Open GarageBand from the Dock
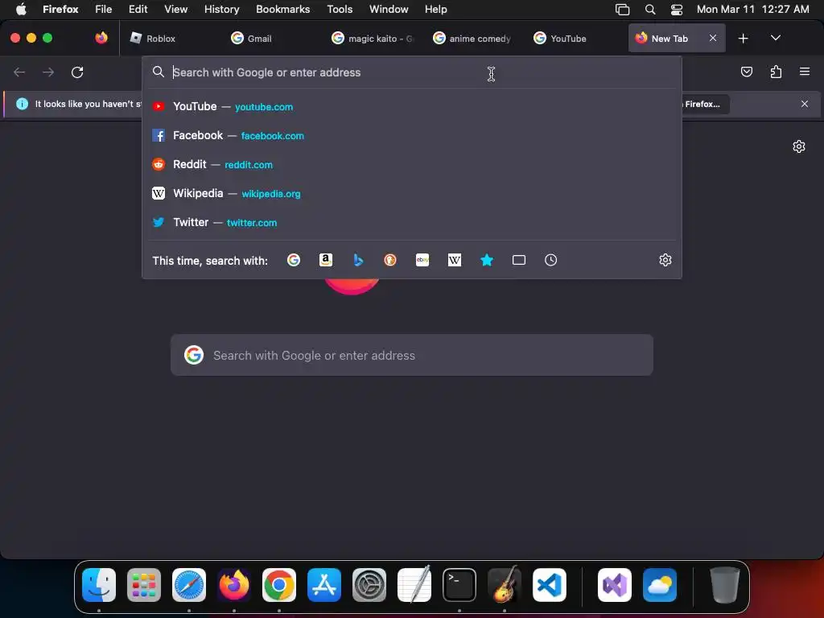This screenshot has height=618, width=824. [505, 584]
